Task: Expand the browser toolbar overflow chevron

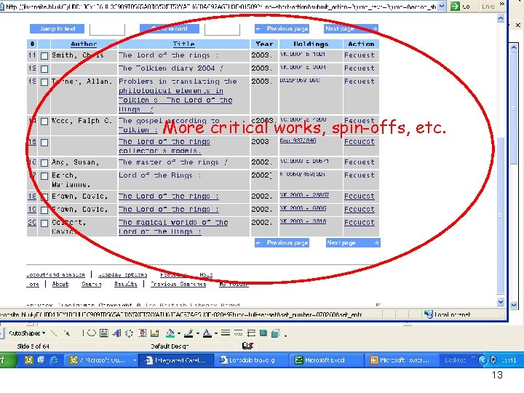Action: (501, 4)
